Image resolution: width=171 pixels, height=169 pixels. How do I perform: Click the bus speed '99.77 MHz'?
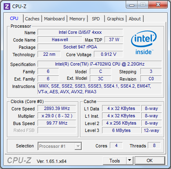tap(57, 123)
